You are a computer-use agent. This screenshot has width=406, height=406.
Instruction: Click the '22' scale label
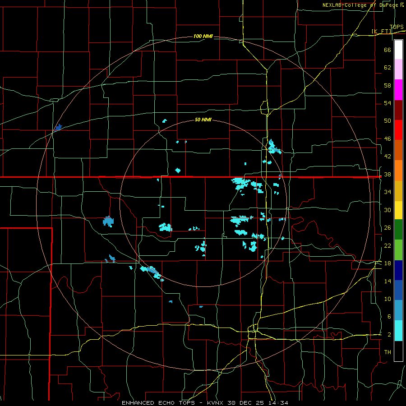click(x=388, y=246)
